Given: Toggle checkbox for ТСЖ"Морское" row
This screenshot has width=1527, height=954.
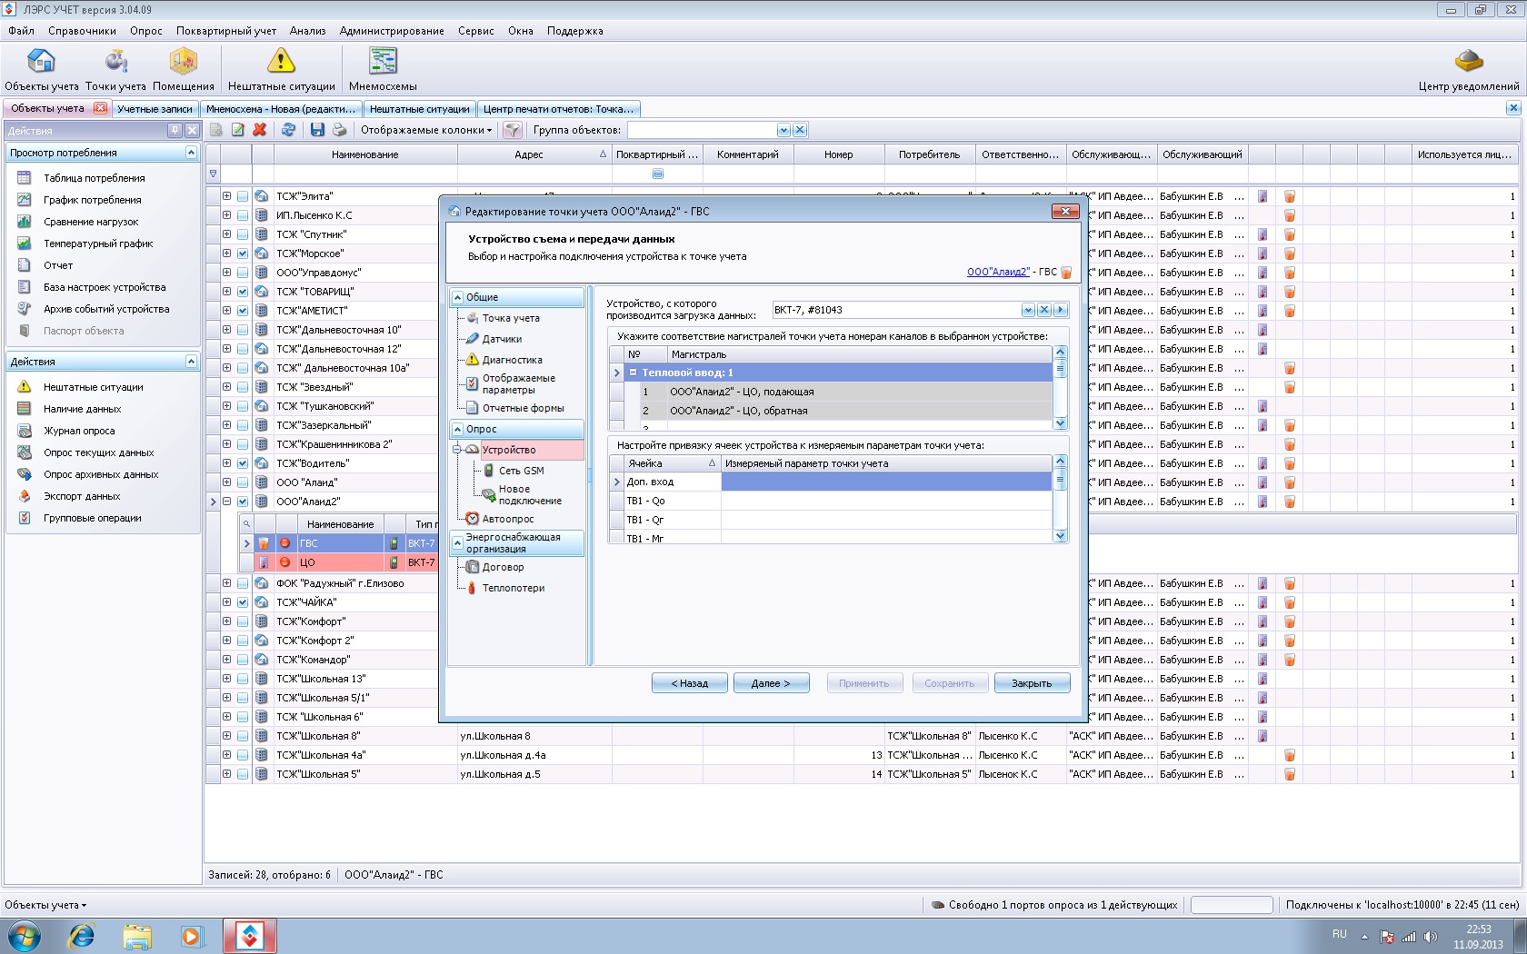Looking at the screenshot, I should pos(243,253).
